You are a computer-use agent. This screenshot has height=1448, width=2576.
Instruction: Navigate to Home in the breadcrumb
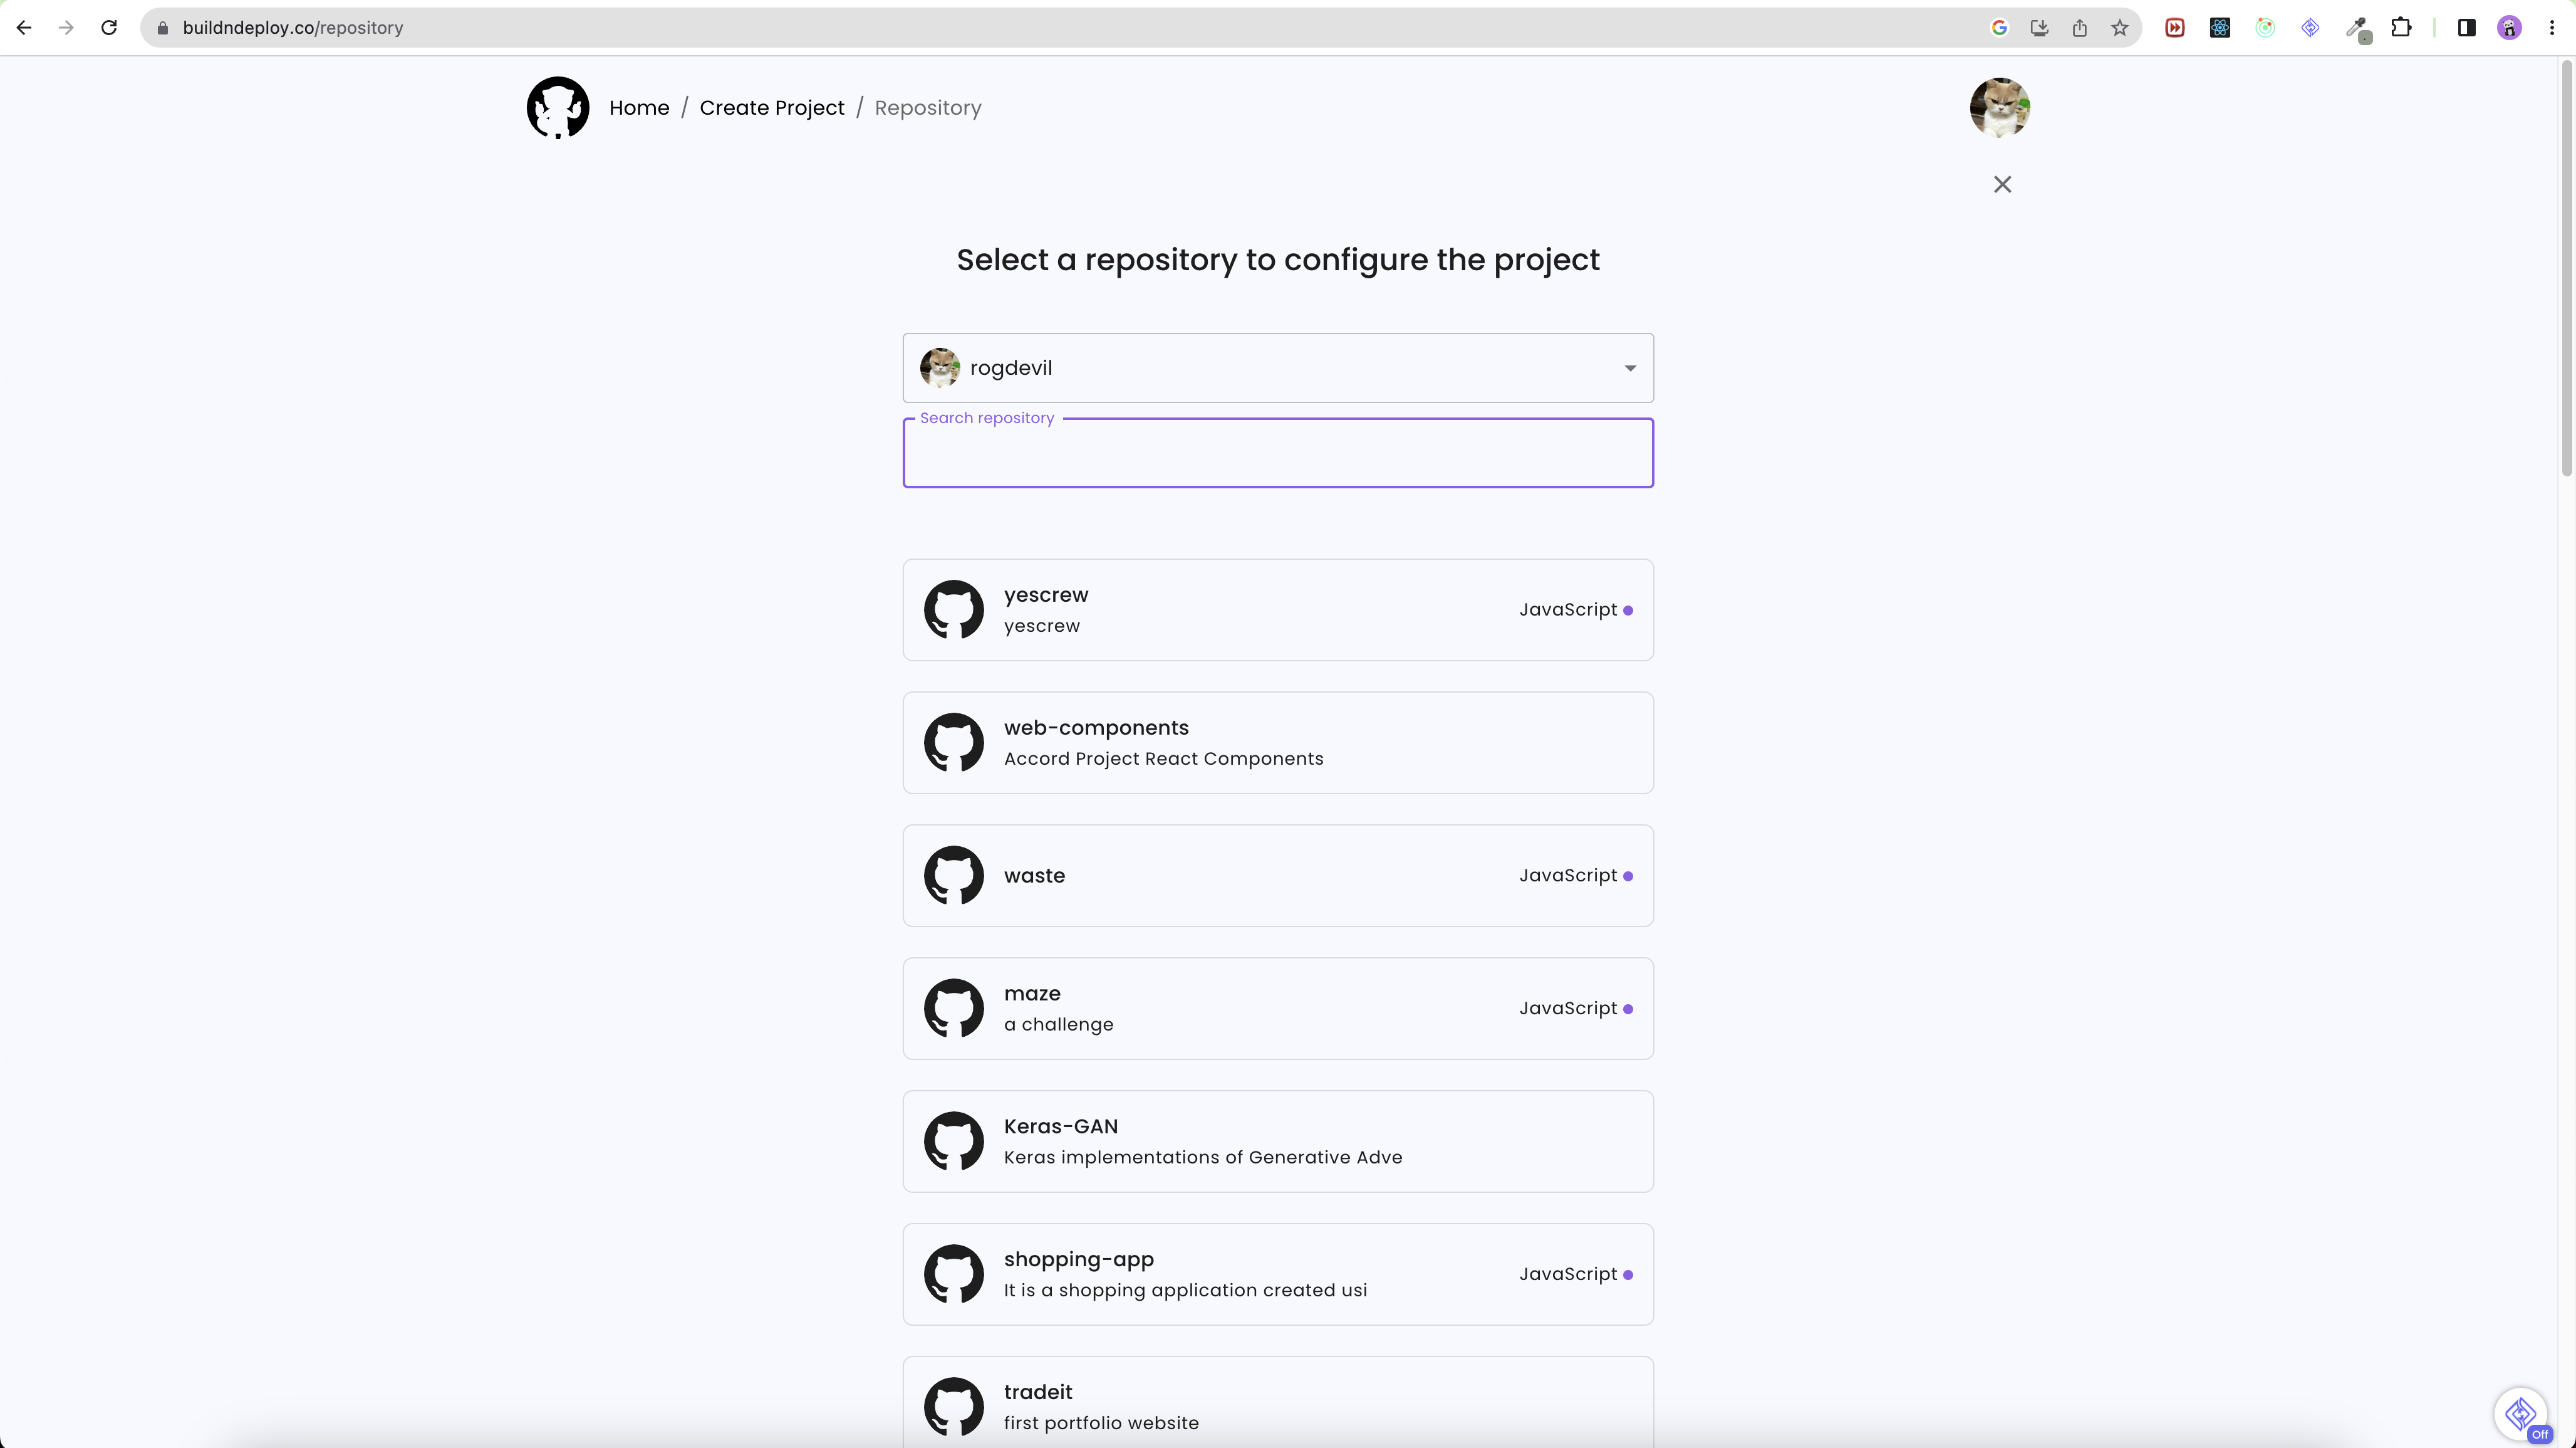point(640,107)
